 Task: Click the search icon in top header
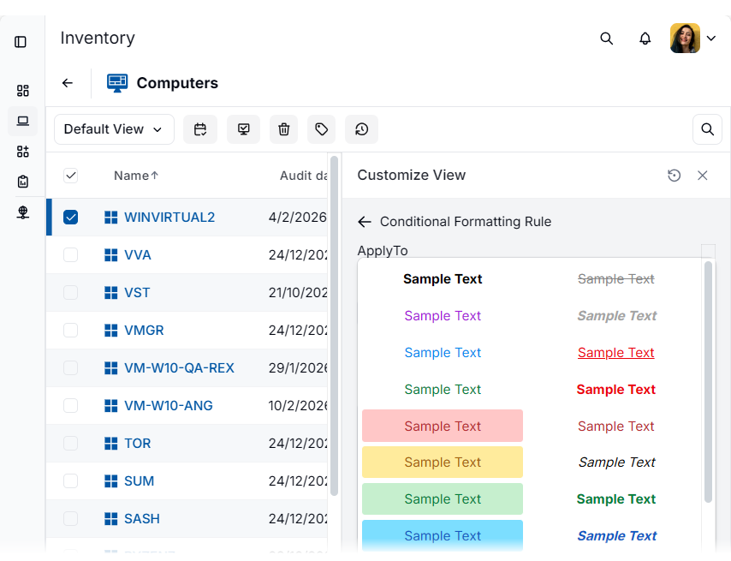(607, 39)
